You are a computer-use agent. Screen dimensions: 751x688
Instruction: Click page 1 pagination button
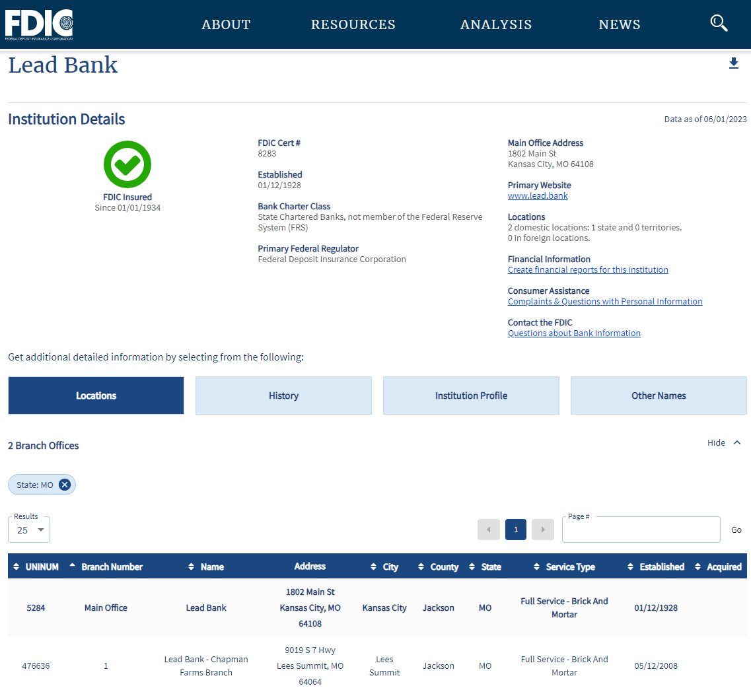coord(516,530)
